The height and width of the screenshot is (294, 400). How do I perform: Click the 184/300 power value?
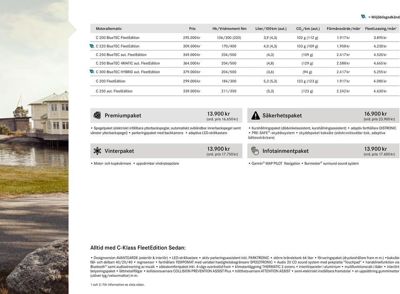point(229,81)
